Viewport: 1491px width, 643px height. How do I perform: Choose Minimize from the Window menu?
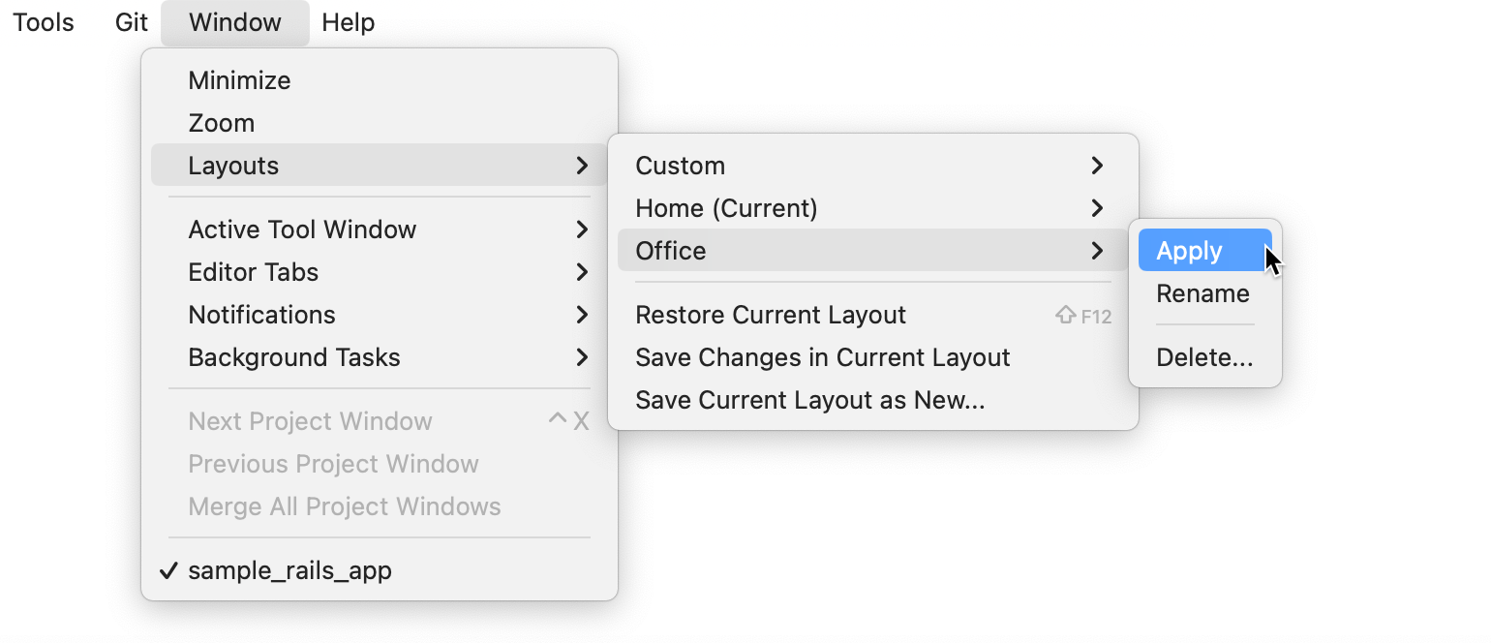coord(239,80)
